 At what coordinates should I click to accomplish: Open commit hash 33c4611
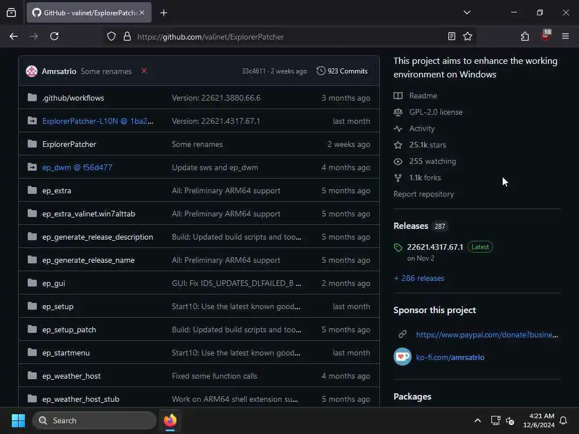(254, 71)
